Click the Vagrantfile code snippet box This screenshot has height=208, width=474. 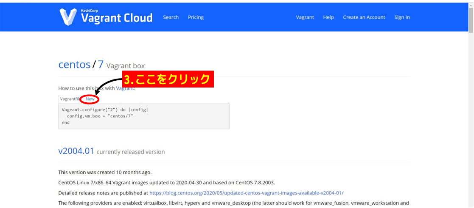point(144,116)
